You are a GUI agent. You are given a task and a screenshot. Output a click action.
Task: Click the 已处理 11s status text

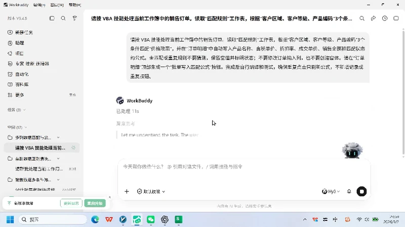pyautogui.click(x=128, y=111)
